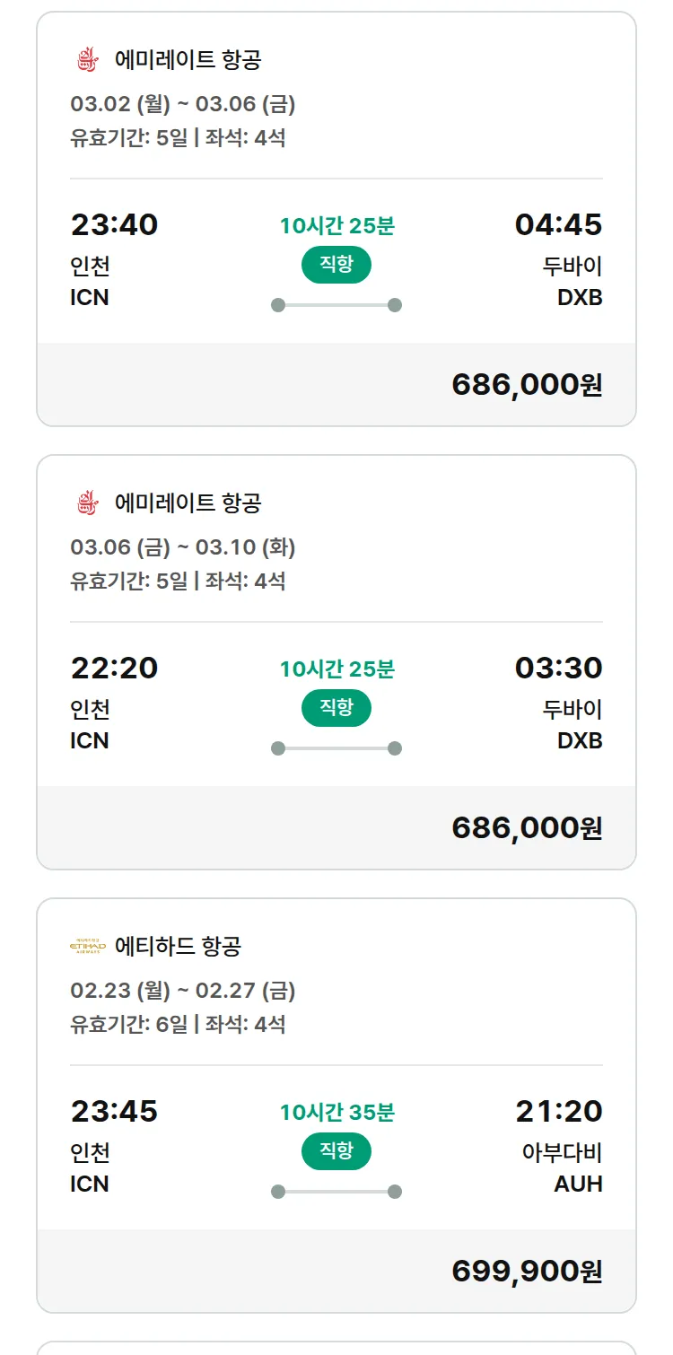Click the Emirates logo on the 03.06 flight card
673x1355 pixels.
[x=86, y=503]
